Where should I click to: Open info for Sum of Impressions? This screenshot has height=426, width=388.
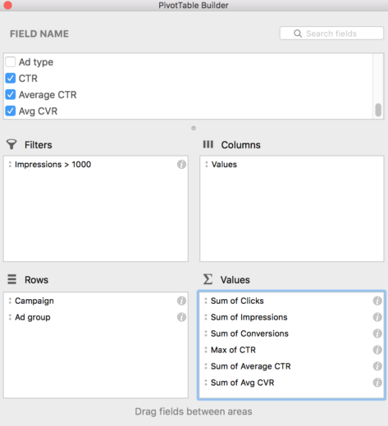pyautogui.click(x=377, y=317)
